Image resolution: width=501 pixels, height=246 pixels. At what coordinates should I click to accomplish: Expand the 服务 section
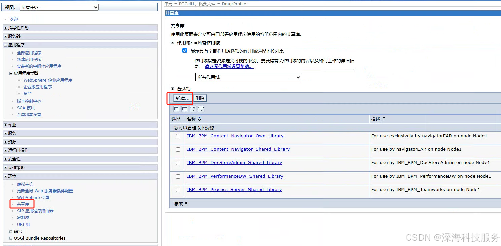coord(5,133)
